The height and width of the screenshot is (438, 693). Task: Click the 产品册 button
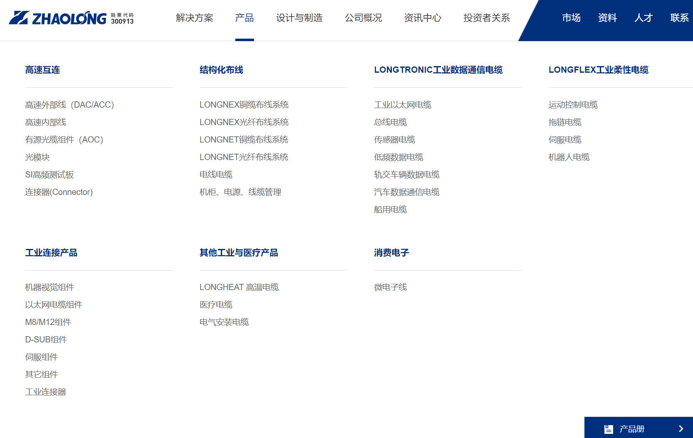click(x=631, y=429)
